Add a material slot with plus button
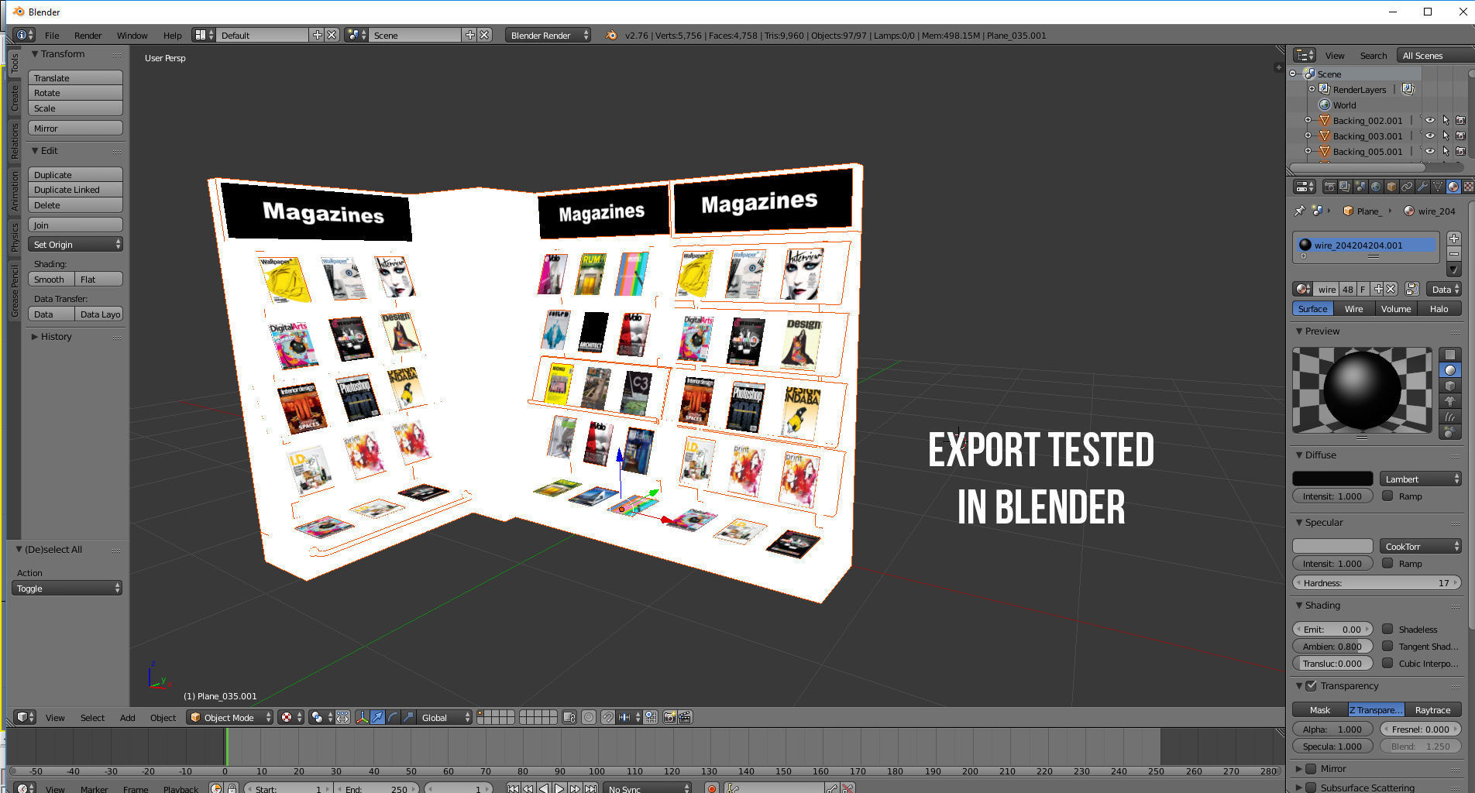Image resolution: width=1475 pixels, height=793 pixels. point(1454,239)
